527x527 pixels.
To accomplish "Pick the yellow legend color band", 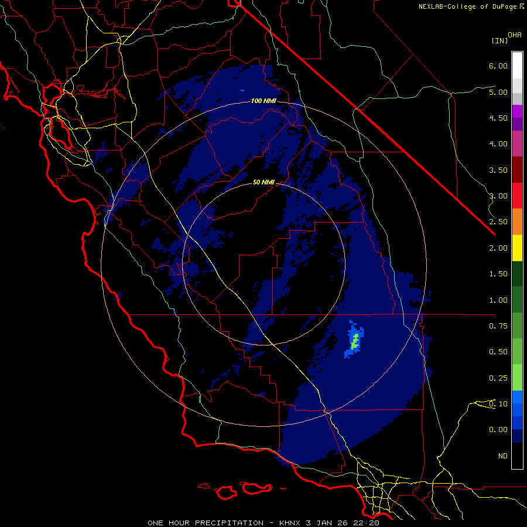I will [x=517, y=248].
